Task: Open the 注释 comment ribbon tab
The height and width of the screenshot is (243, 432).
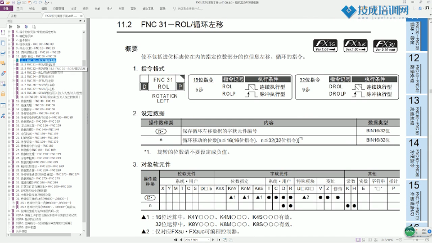Action: [x=73, y=8]
